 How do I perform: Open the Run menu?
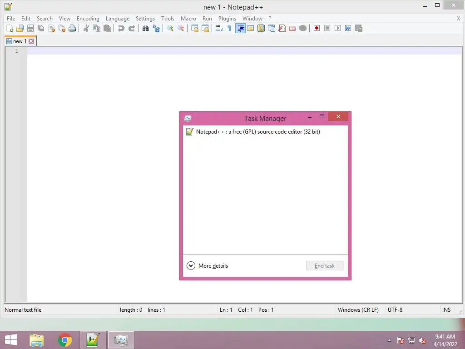[x=207, y=18]
